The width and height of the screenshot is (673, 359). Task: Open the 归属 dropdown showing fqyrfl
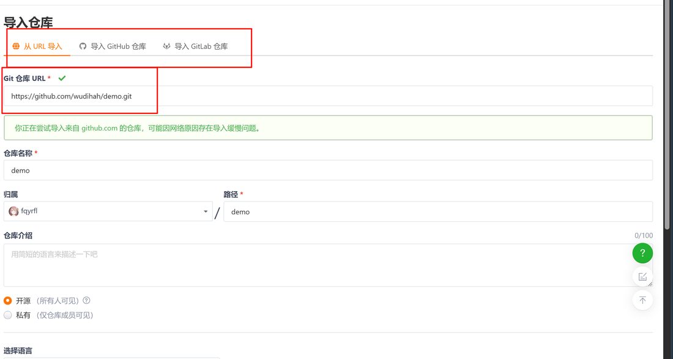pyautogui.click(x=108, y=211)
